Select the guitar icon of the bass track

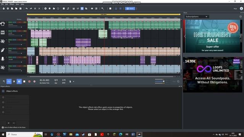(x=3, y=50)
